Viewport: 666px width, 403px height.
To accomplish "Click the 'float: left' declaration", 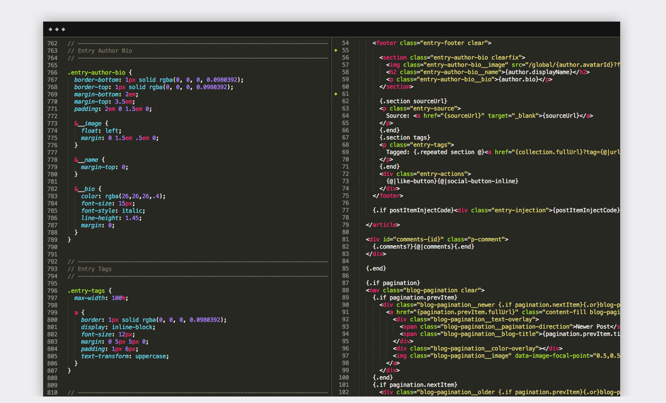I will [x=101, y=131].
